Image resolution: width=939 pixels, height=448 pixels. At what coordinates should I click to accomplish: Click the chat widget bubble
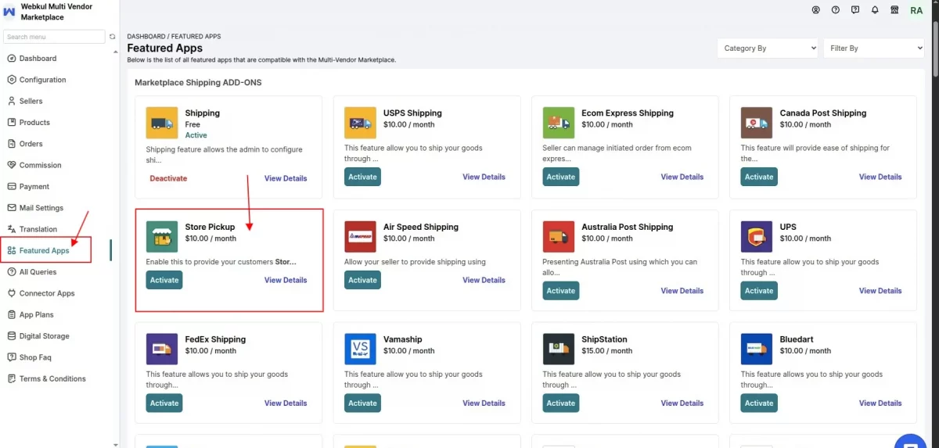912,441
